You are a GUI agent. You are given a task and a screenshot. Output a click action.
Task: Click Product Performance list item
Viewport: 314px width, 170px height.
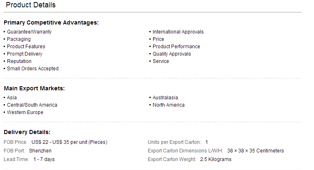tap(176, 47)
